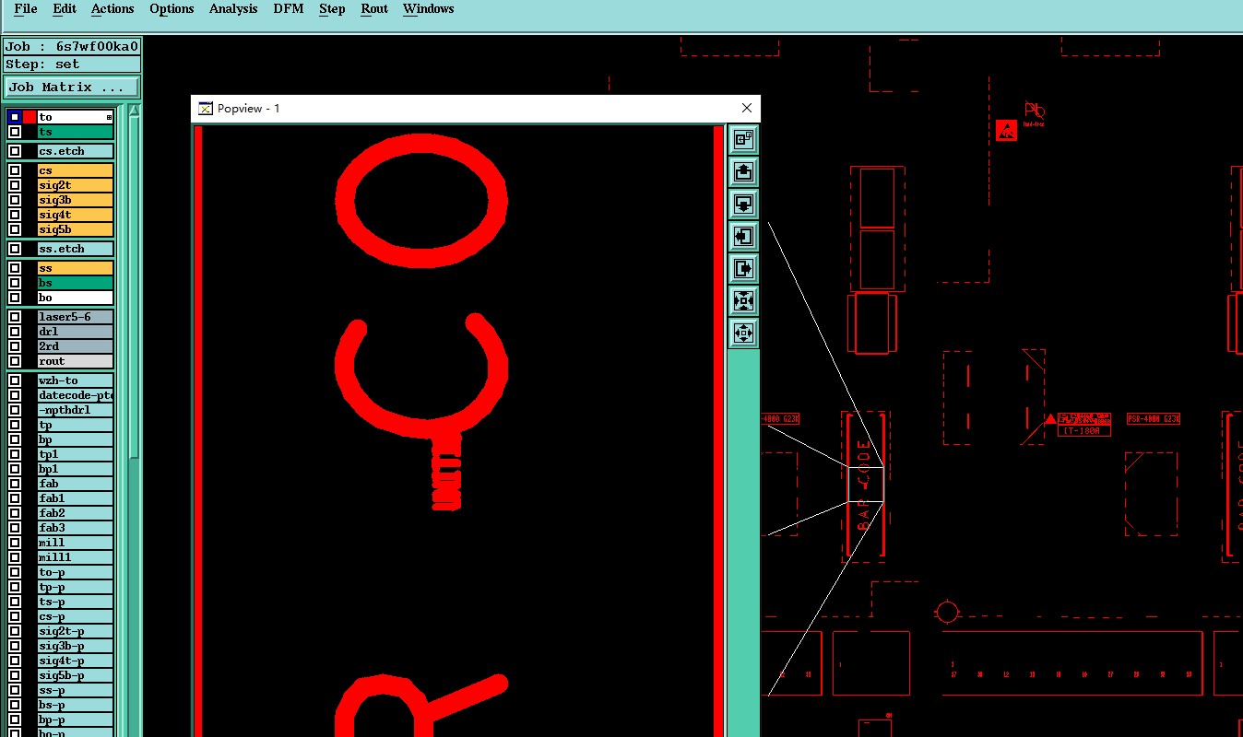Pan Popview left with left-arrow icon
Viewport: 1243px width, 737px height.
(x=743, y=236)
